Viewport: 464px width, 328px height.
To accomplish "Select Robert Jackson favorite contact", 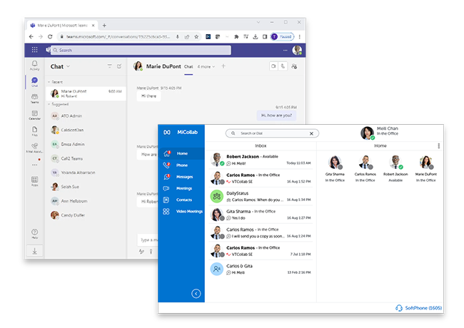I will tap(395, 169).
